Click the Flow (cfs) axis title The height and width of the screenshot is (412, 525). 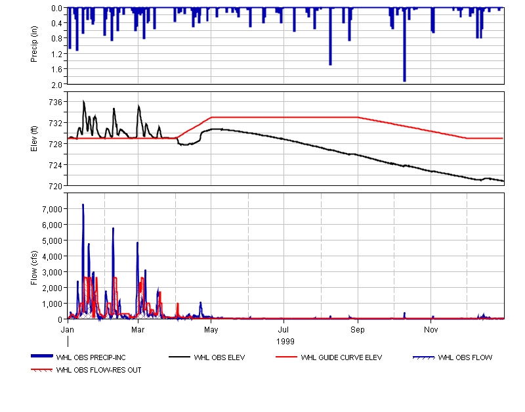pyautogui.click(x=34, y=268)
